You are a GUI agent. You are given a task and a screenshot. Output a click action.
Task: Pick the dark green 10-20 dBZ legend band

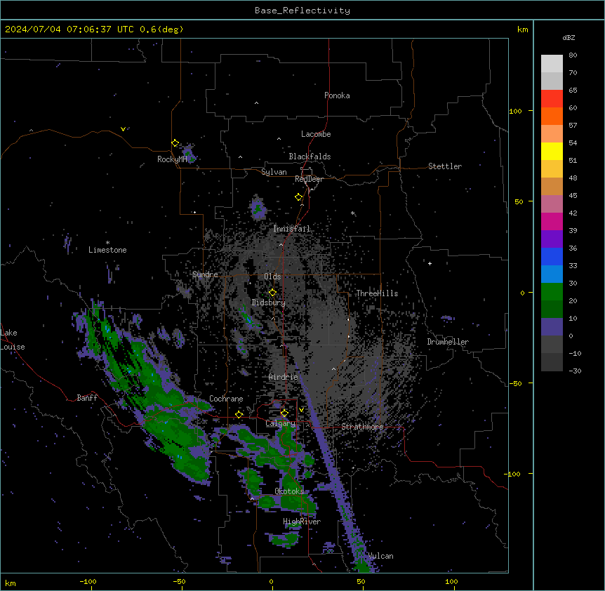coord(552,310)
